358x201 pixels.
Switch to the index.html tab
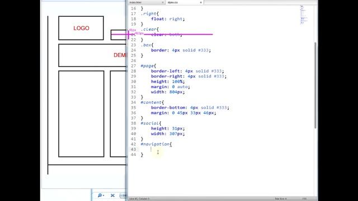[146, 2]
